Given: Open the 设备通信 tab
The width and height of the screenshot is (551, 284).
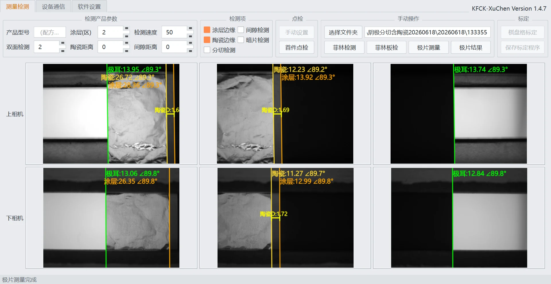Looking at the screenshot, I should pyautogui.click(x=53, y=7).
